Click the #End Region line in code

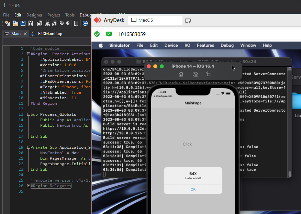coord(44,103)
